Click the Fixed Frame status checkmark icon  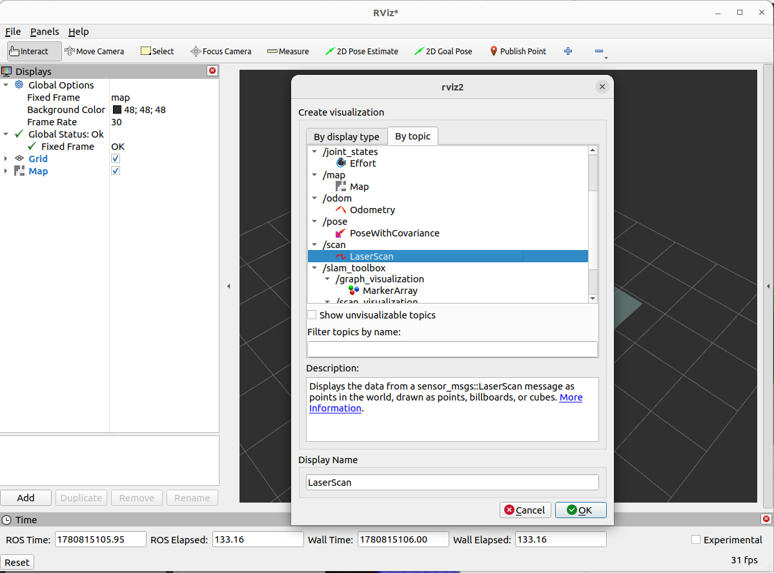32,146
